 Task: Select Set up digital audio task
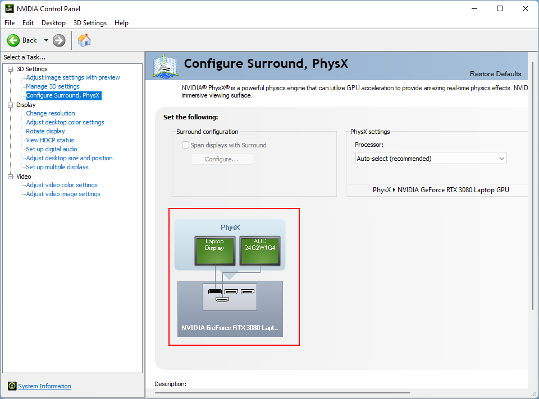point(52,149)
